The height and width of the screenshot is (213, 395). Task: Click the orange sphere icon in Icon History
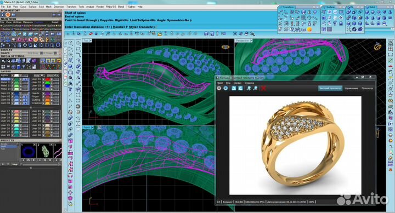pos(8,15)
